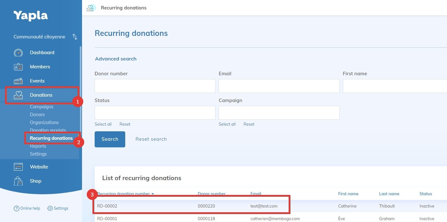The height and width of the screenshot is (222, 447).
Task: Click the Donor number search field
Action: point(155,86)
